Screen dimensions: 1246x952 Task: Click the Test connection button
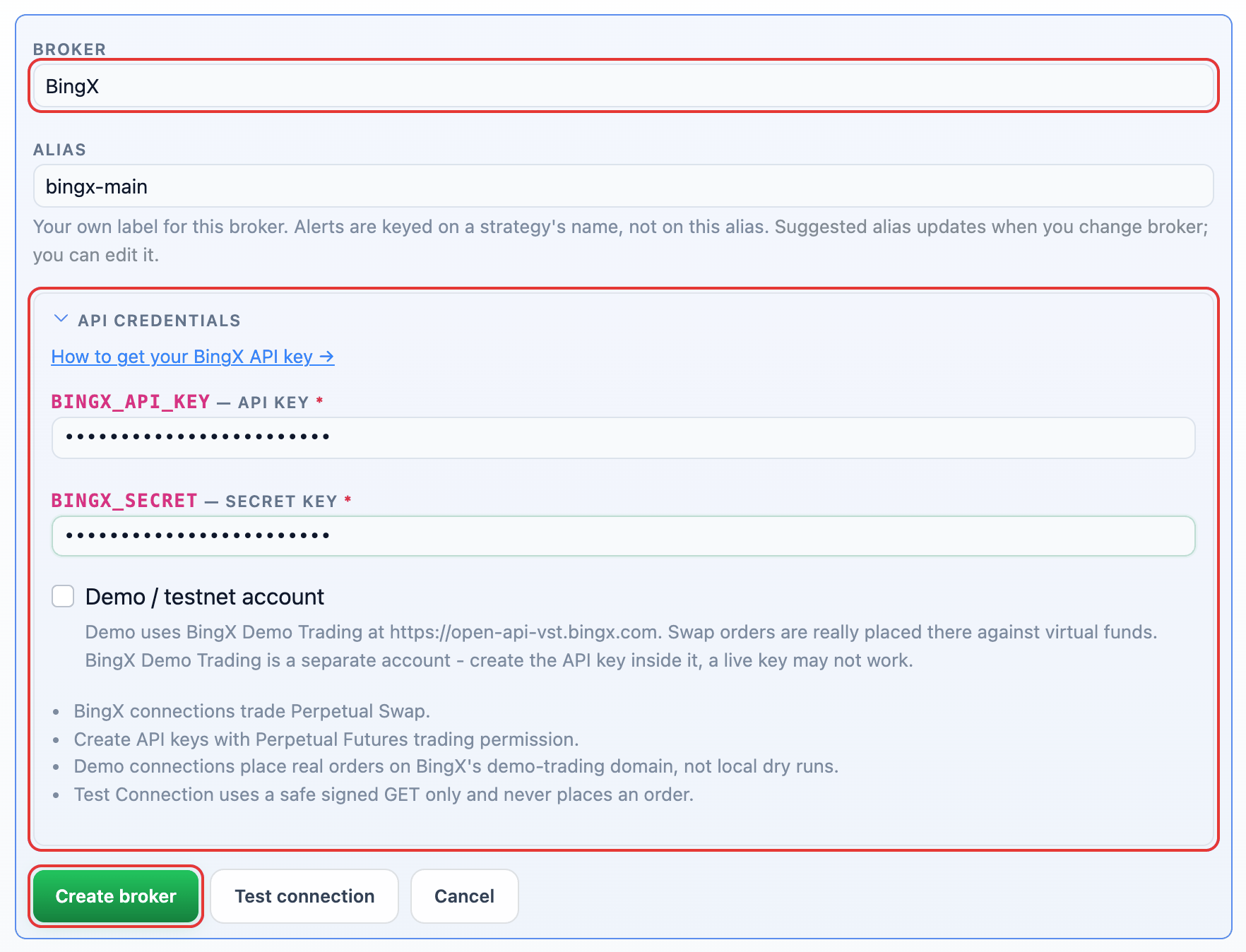pos(304,896)
